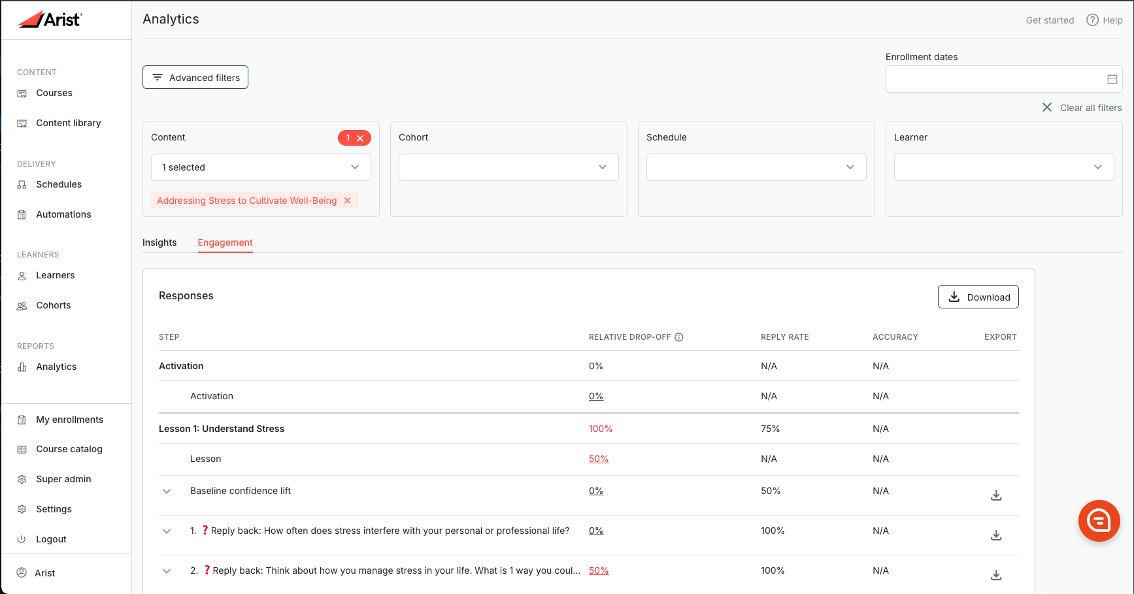
Task: Open Courses from the sidebar
Action: (x=54, y=93)
